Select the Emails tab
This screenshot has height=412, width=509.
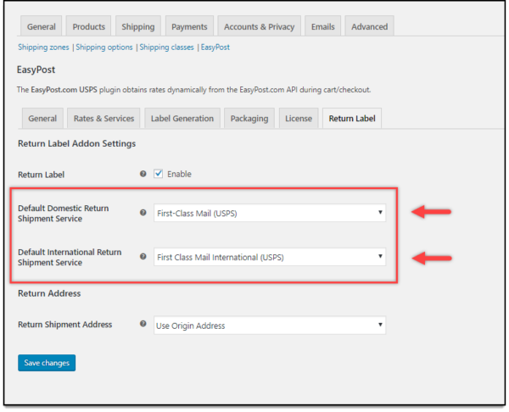pyautogui.click(x=322, y=27)
